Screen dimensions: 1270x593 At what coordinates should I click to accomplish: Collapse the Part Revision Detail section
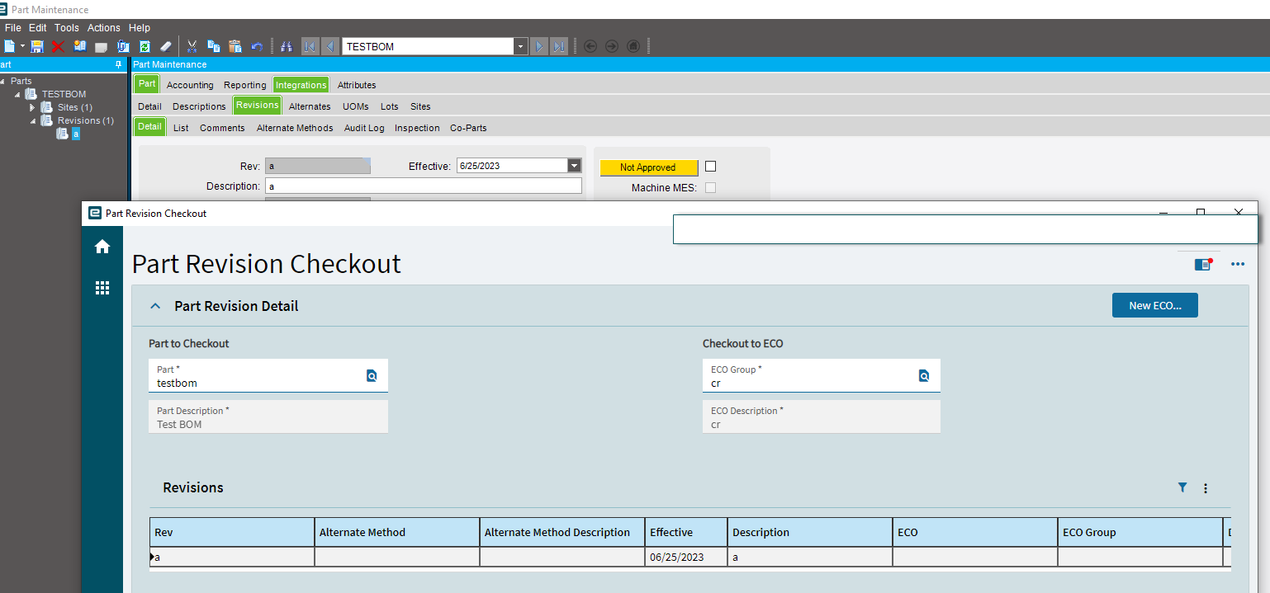pos(154,306)
